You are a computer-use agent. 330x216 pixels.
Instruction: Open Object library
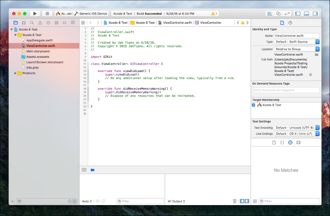[x=290, y=142]
